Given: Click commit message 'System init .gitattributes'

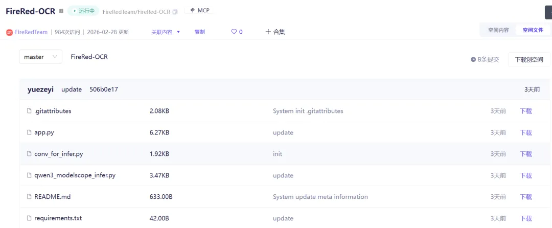Looking at the screenshot, I should click(x=308, y=111).
